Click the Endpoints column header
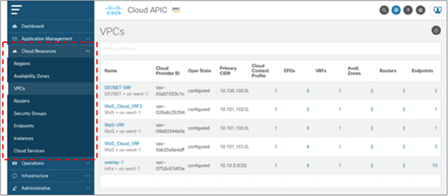 422,70
